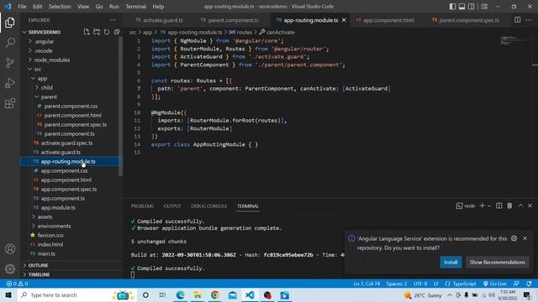The height and width of the screenshot is (302, 538).
Task: Switch to DEBUG CONSOLE panel tab
Action: 209,206
